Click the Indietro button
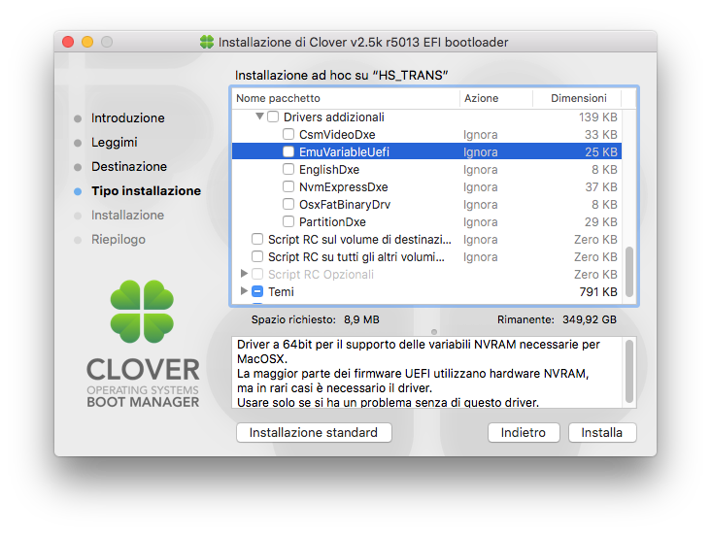711x534 pixels. [524, 432]
